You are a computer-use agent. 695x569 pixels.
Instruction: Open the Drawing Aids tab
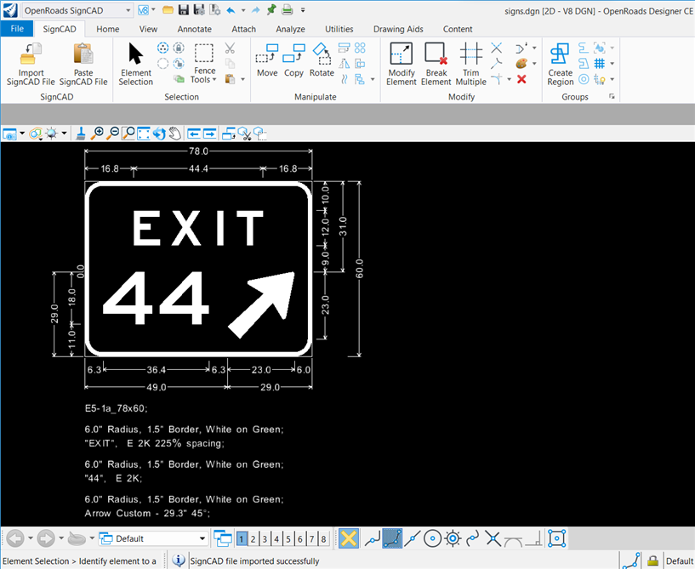click(398, 29)
